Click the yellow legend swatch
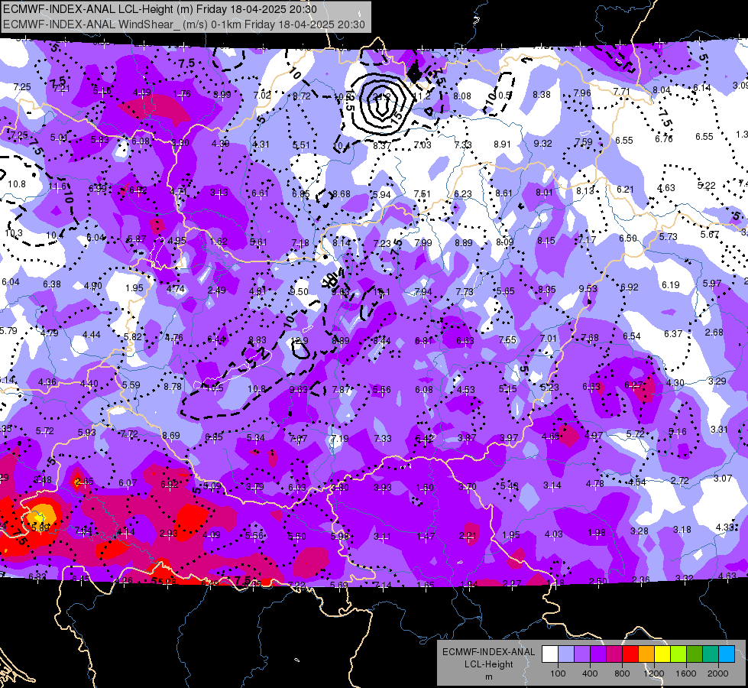 point(662,654)
